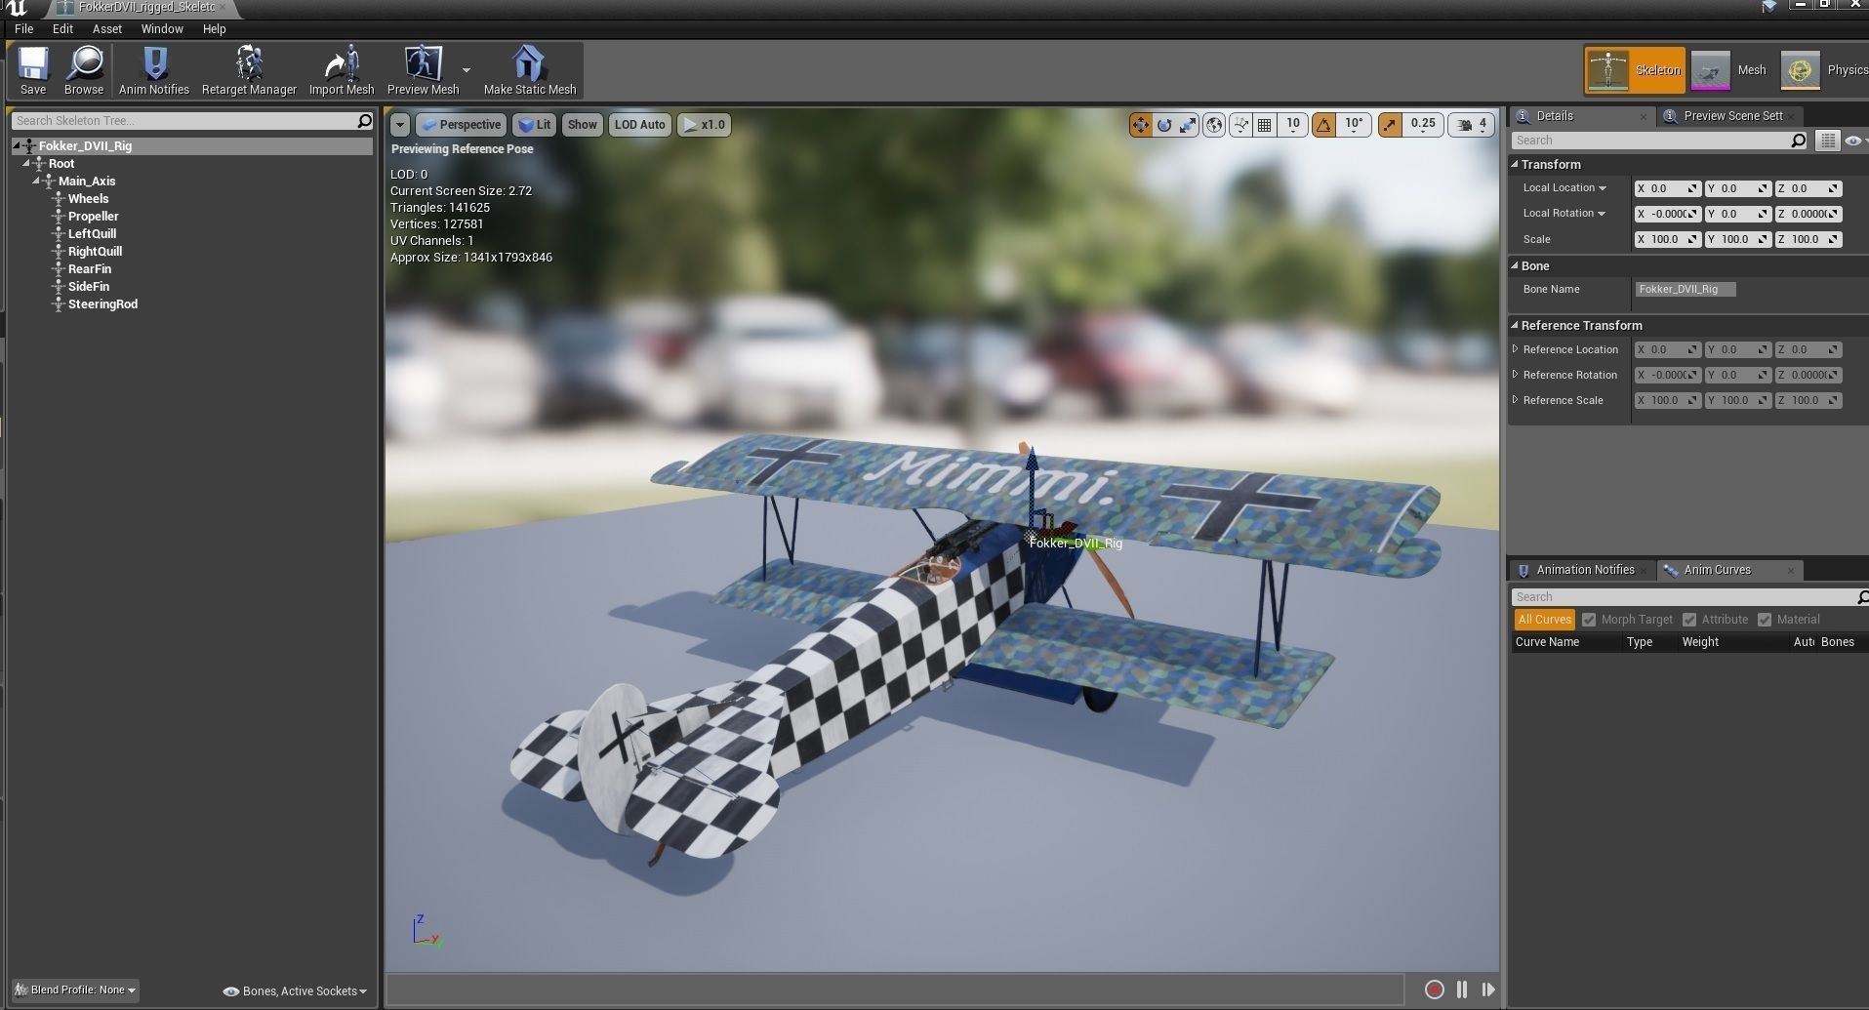Viewport: 1869px width, 1010px height.
Task: Open viewport options dropdown arrow
Action: tap(399, 125)
